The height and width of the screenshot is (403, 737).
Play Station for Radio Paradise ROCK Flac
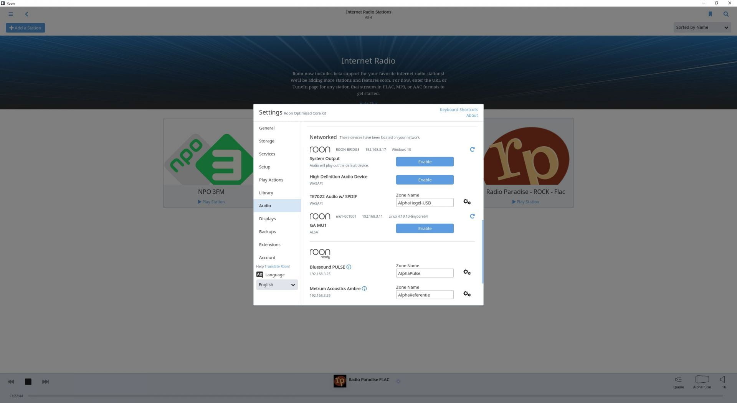pyautogui.click(x=525, y=202)
